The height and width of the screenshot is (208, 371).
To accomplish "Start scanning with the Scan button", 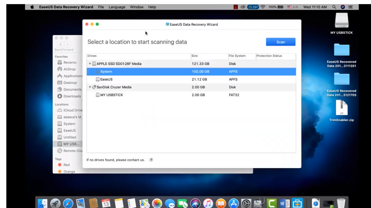I will (x=280, y=42).
